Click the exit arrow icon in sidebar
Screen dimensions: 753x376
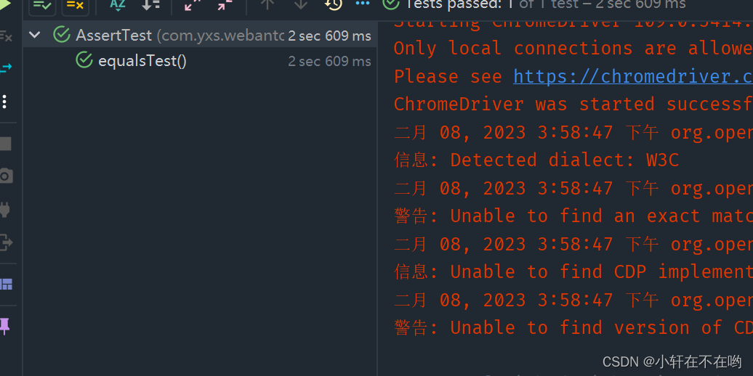[x=5, y=242]
